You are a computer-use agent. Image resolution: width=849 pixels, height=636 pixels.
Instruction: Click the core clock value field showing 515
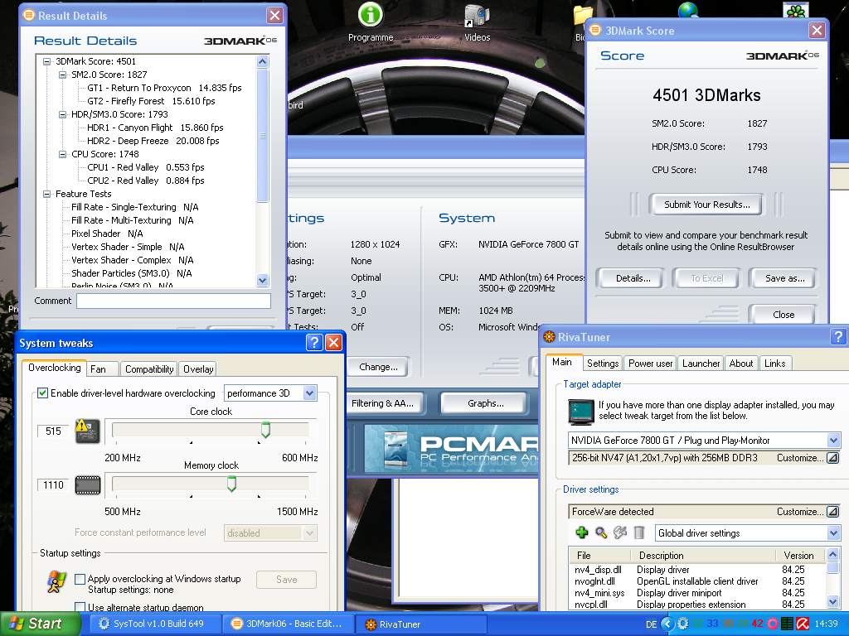pos(53,431)
